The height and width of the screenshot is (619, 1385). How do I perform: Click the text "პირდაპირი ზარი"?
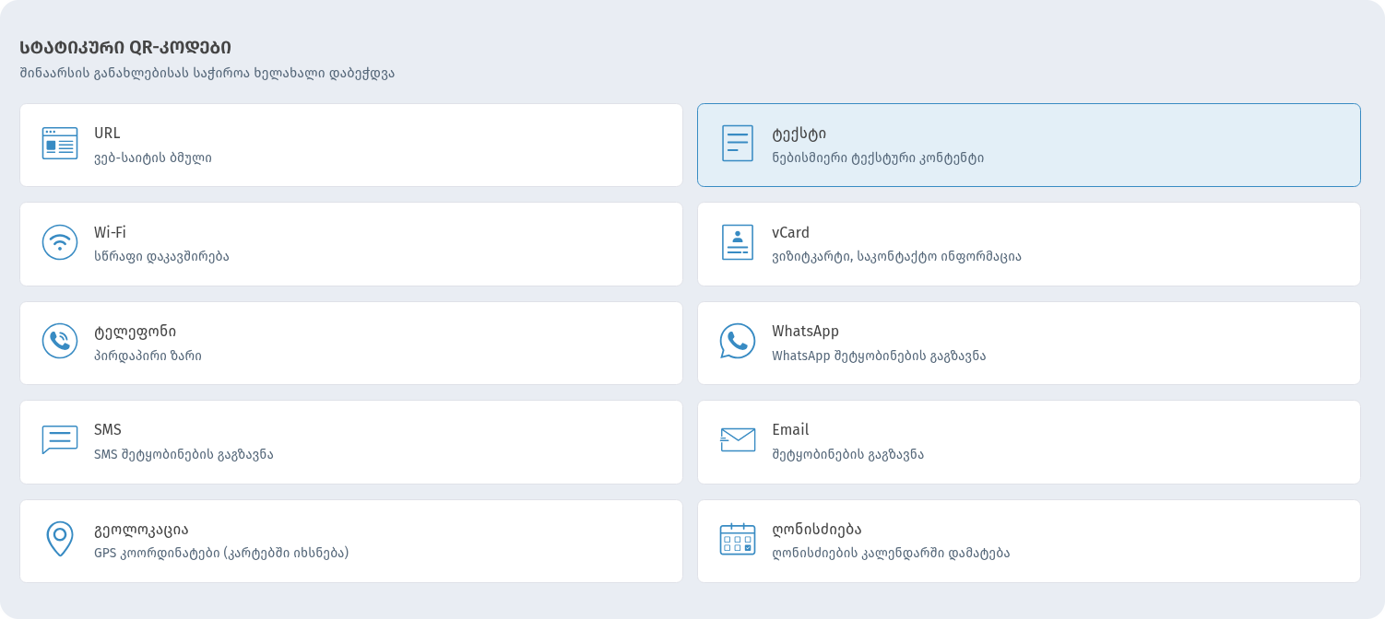pos(148,356)
